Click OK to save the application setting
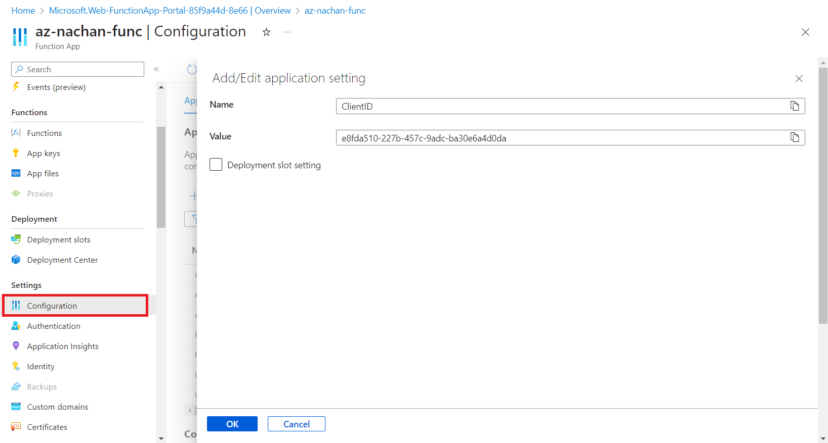 pyautogui.click(x=232, y=424)
